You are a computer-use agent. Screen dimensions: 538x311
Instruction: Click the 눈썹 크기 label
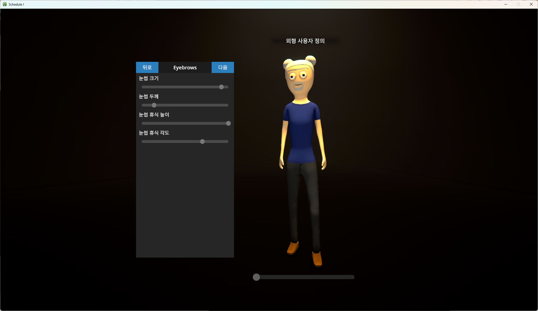click(x=149, y=78)
